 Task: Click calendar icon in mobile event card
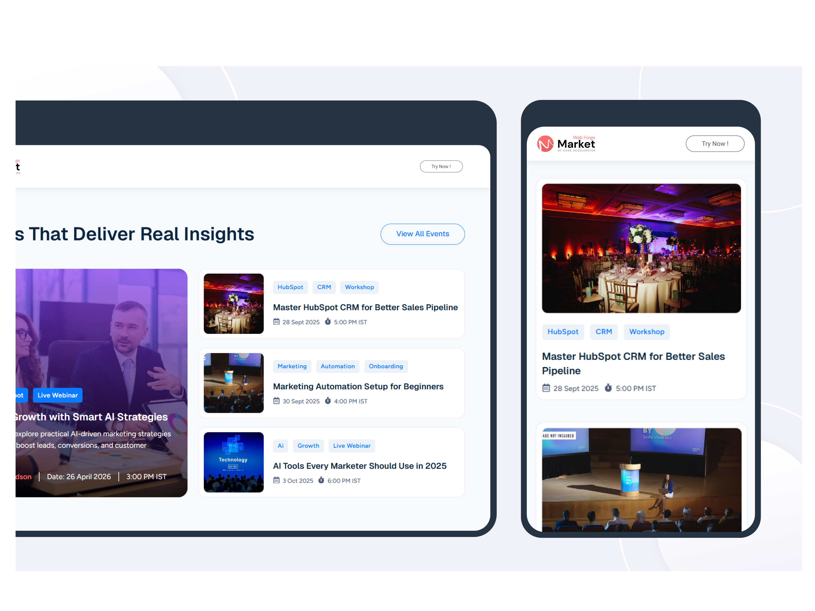click(546, 388)
